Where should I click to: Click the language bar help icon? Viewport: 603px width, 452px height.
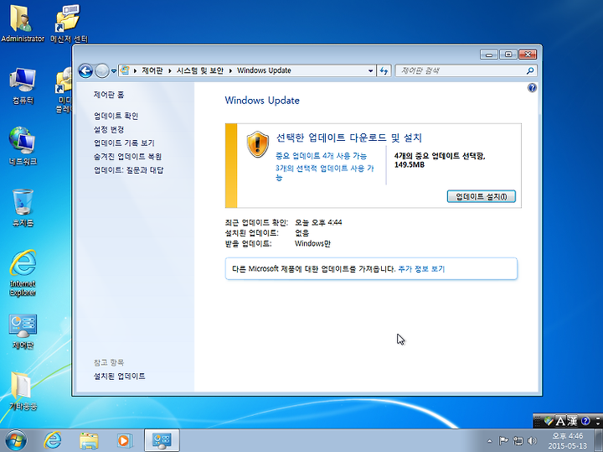[x=585, y=421]
